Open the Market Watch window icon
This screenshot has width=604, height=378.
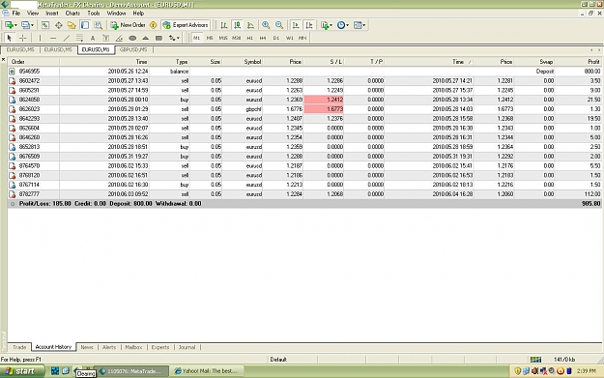tap(45, 25)
